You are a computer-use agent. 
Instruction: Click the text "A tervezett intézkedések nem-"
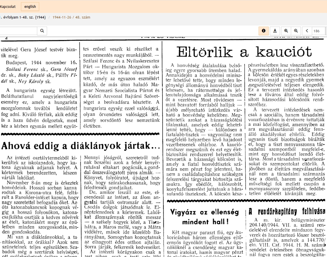click(289, 110)
